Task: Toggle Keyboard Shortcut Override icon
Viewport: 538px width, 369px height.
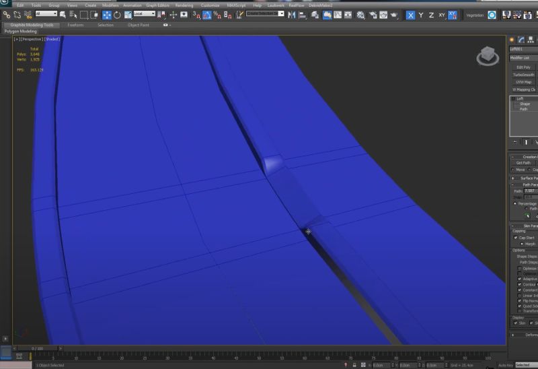Action: click(x=184, y=15)
